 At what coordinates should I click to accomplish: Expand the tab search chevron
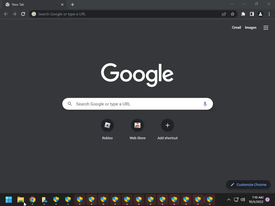pyautogui.click(x=232, y=4)
